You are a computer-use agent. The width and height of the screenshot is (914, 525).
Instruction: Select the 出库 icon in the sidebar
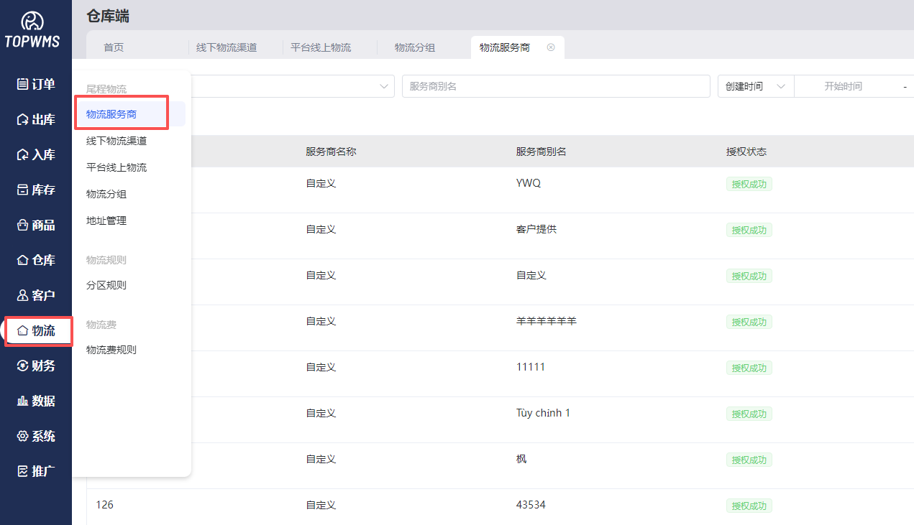coord(36,119)
